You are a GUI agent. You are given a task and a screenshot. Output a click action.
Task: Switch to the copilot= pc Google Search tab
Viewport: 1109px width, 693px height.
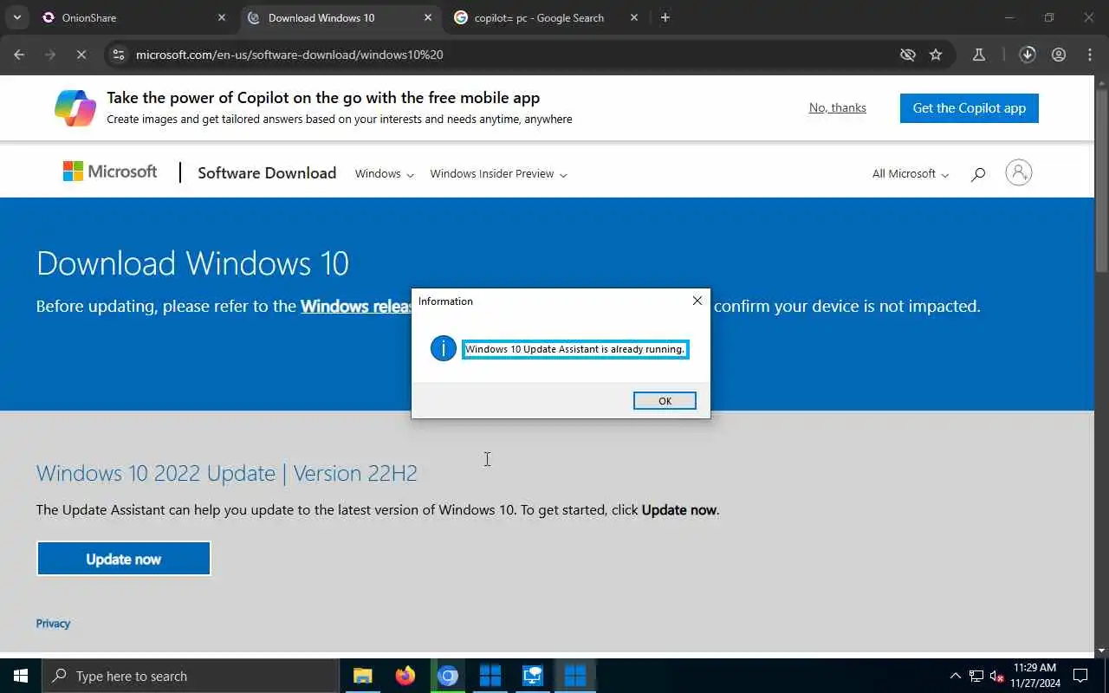pos(539,17)
